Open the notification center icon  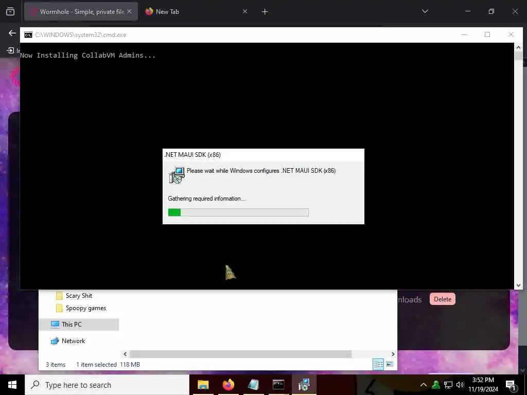[511, 385]
